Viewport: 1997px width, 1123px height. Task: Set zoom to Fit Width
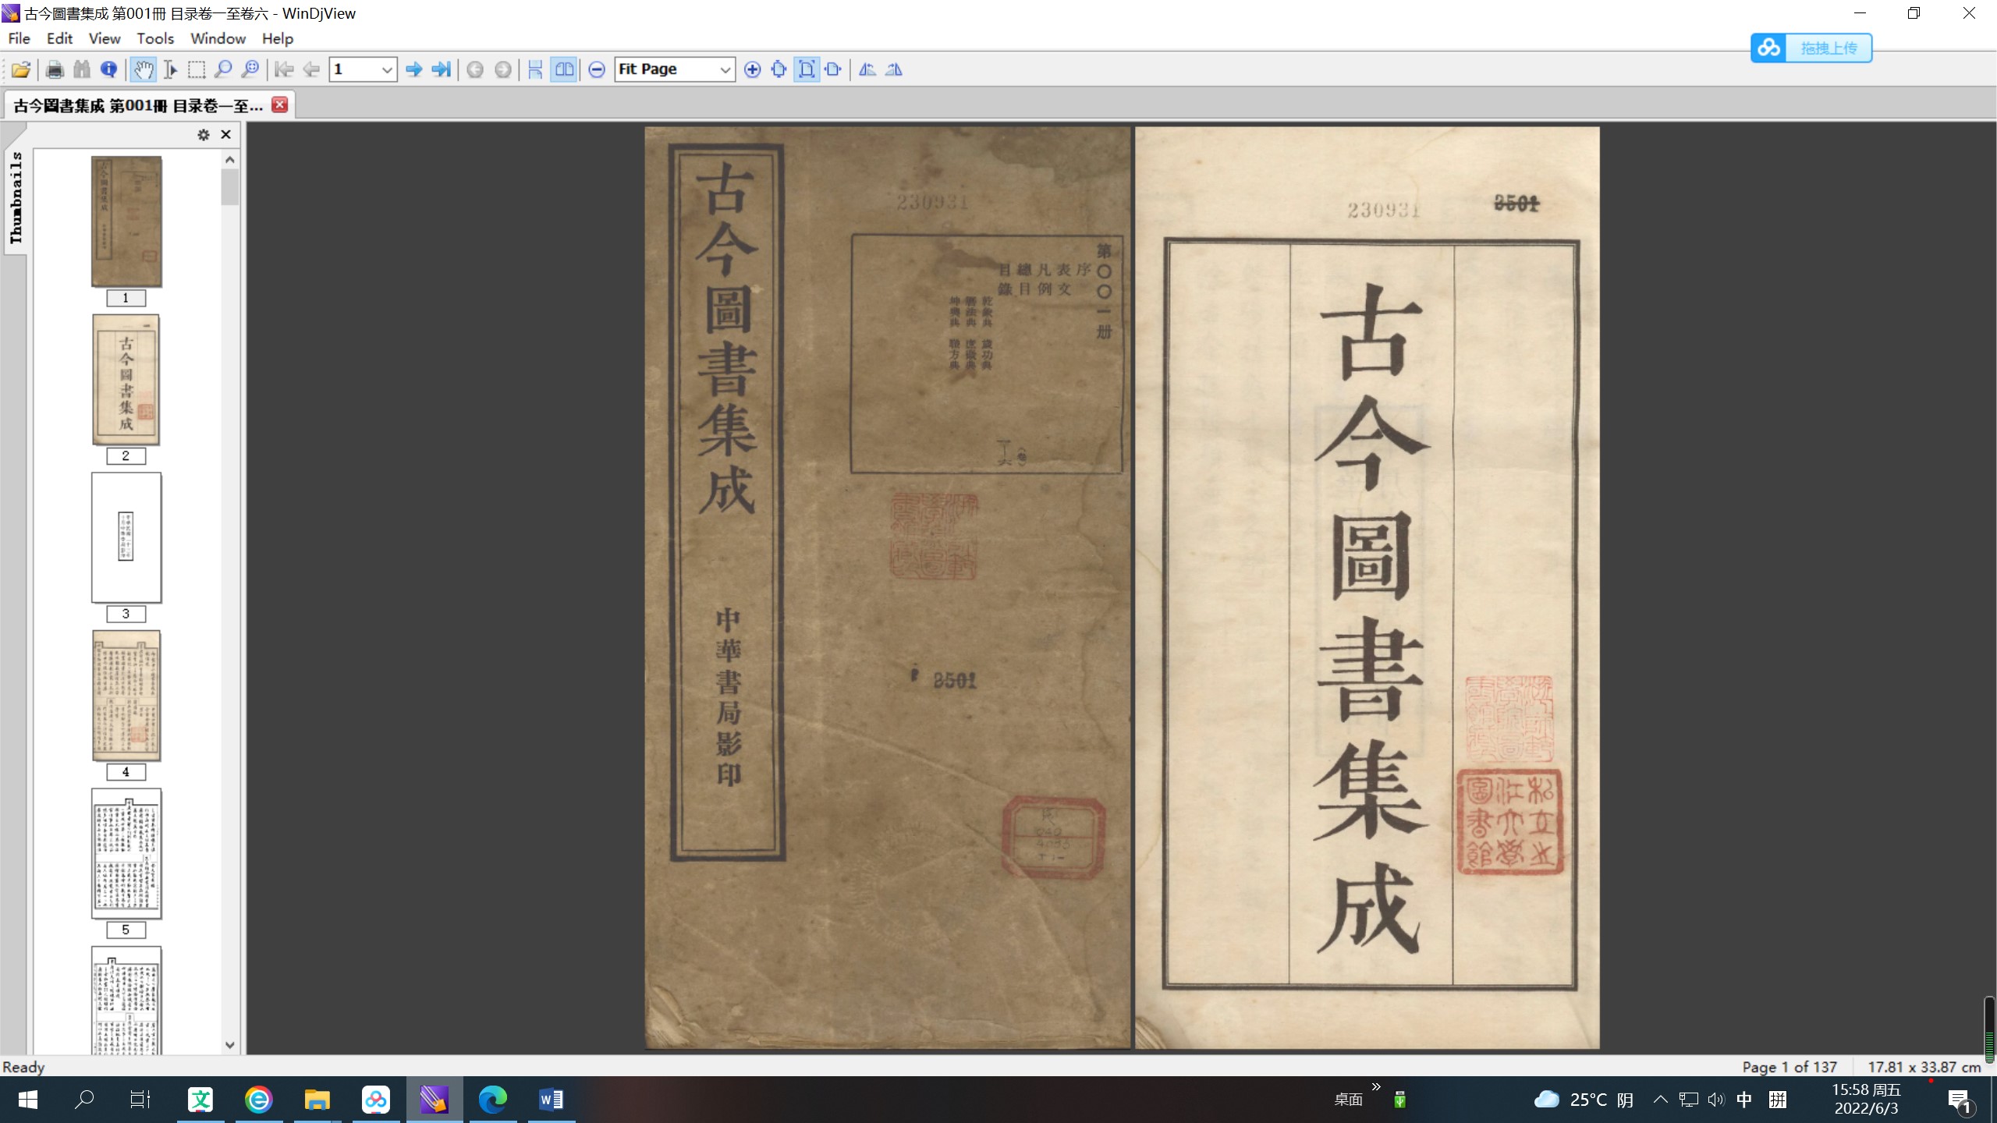tap(833, 69)
